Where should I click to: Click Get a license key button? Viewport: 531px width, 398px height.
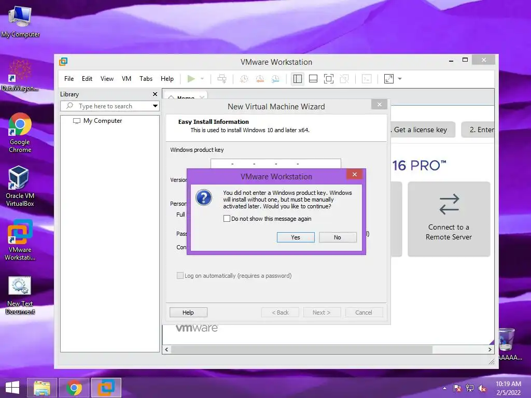[x=422, y=130]
